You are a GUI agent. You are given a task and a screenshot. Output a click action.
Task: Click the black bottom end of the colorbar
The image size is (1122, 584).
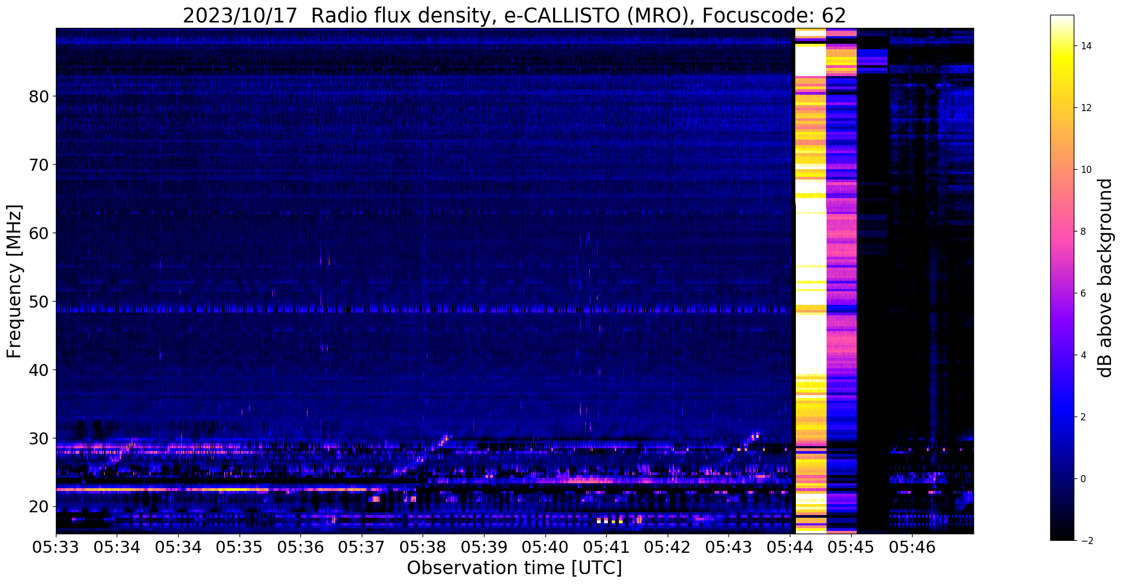coord(1062,536)
